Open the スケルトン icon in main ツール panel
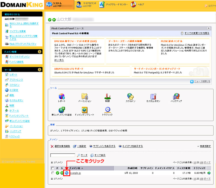This screenshot has height=188, width=216. [x=130, y=96]
